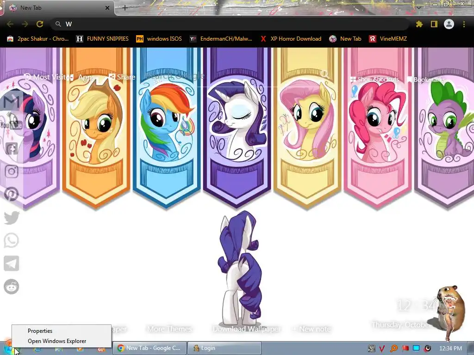Screen dimensions: 474x355
Task: Switch to Login taskbar button
Action: pyautogui.click(x=225, y=348)
